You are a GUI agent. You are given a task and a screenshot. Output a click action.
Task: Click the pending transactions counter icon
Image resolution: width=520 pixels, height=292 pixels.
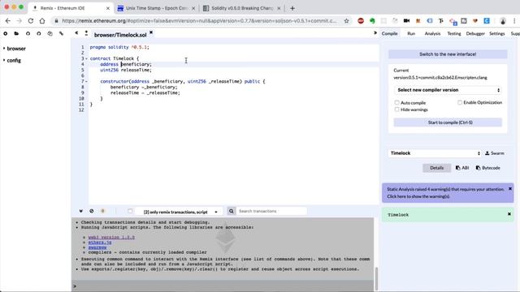[x=103, y=211]
